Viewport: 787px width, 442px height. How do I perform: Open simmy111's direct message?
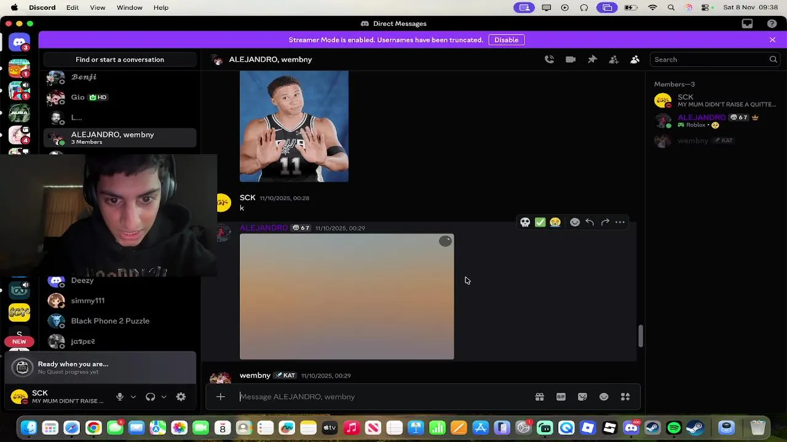tap(120, 301)
